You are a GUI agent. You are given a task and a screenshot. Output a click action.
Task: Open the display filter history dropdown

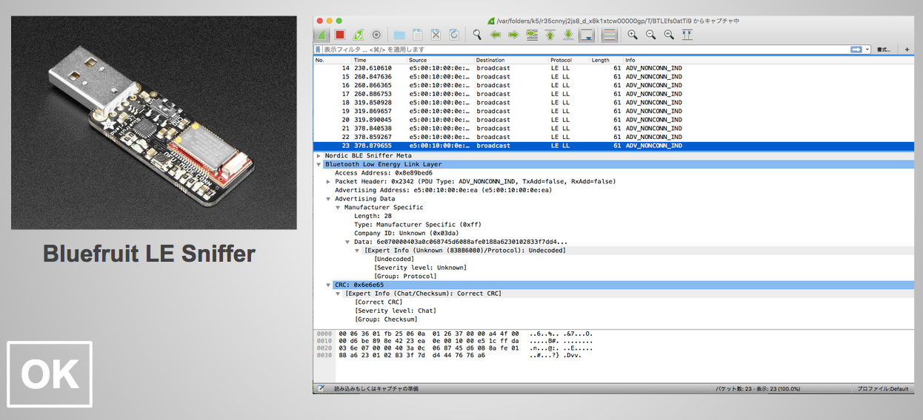(867, 50)
